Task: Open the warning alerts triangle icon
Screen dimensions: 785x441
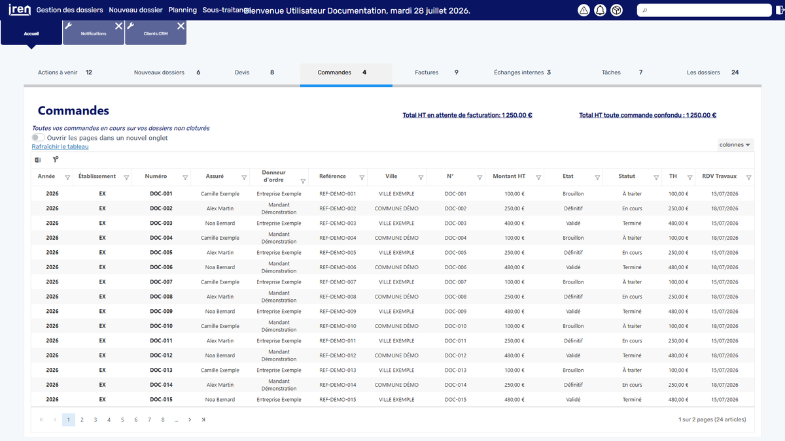Action: 584,10
